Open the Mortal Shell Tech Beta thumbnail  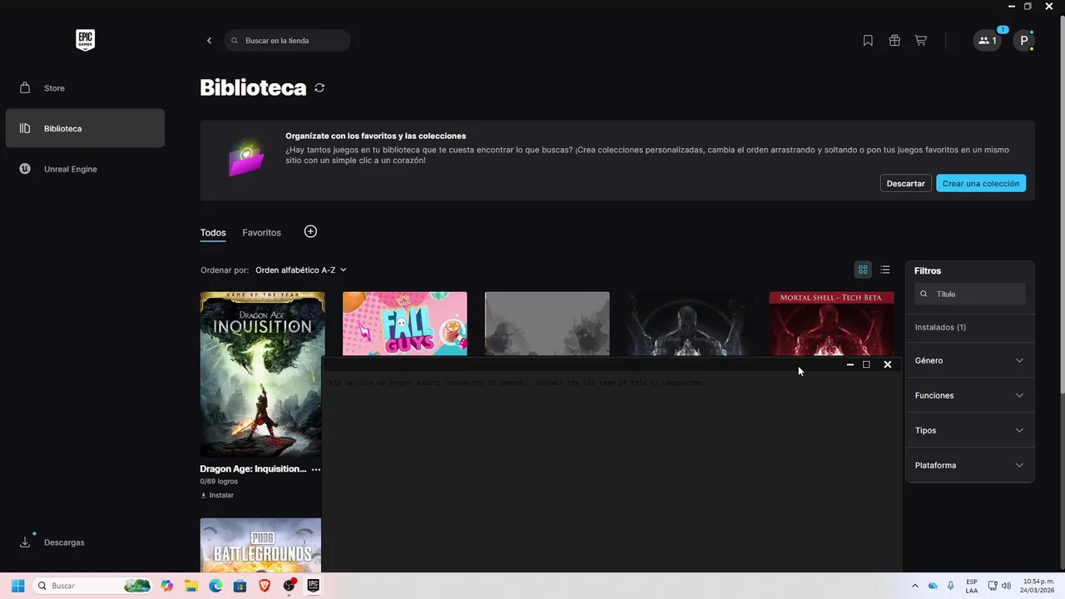tap(831, 324)
